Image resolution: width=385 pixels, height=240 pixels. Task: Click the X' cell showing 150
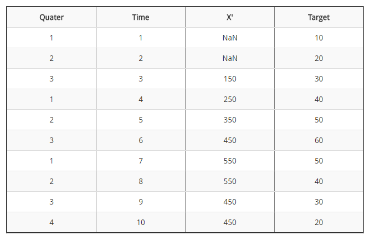230,79
